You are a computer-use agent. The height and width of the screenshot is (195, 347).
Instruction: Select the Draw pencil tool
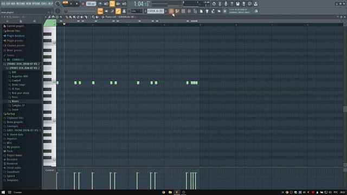coord(67,17)
